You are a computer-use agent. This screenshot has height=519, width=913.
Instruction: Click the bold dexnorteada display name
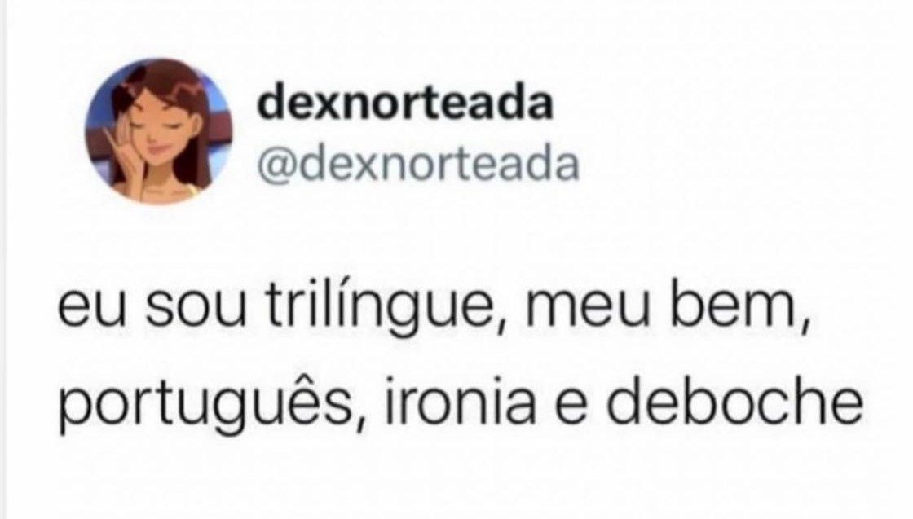coord(404,105)
